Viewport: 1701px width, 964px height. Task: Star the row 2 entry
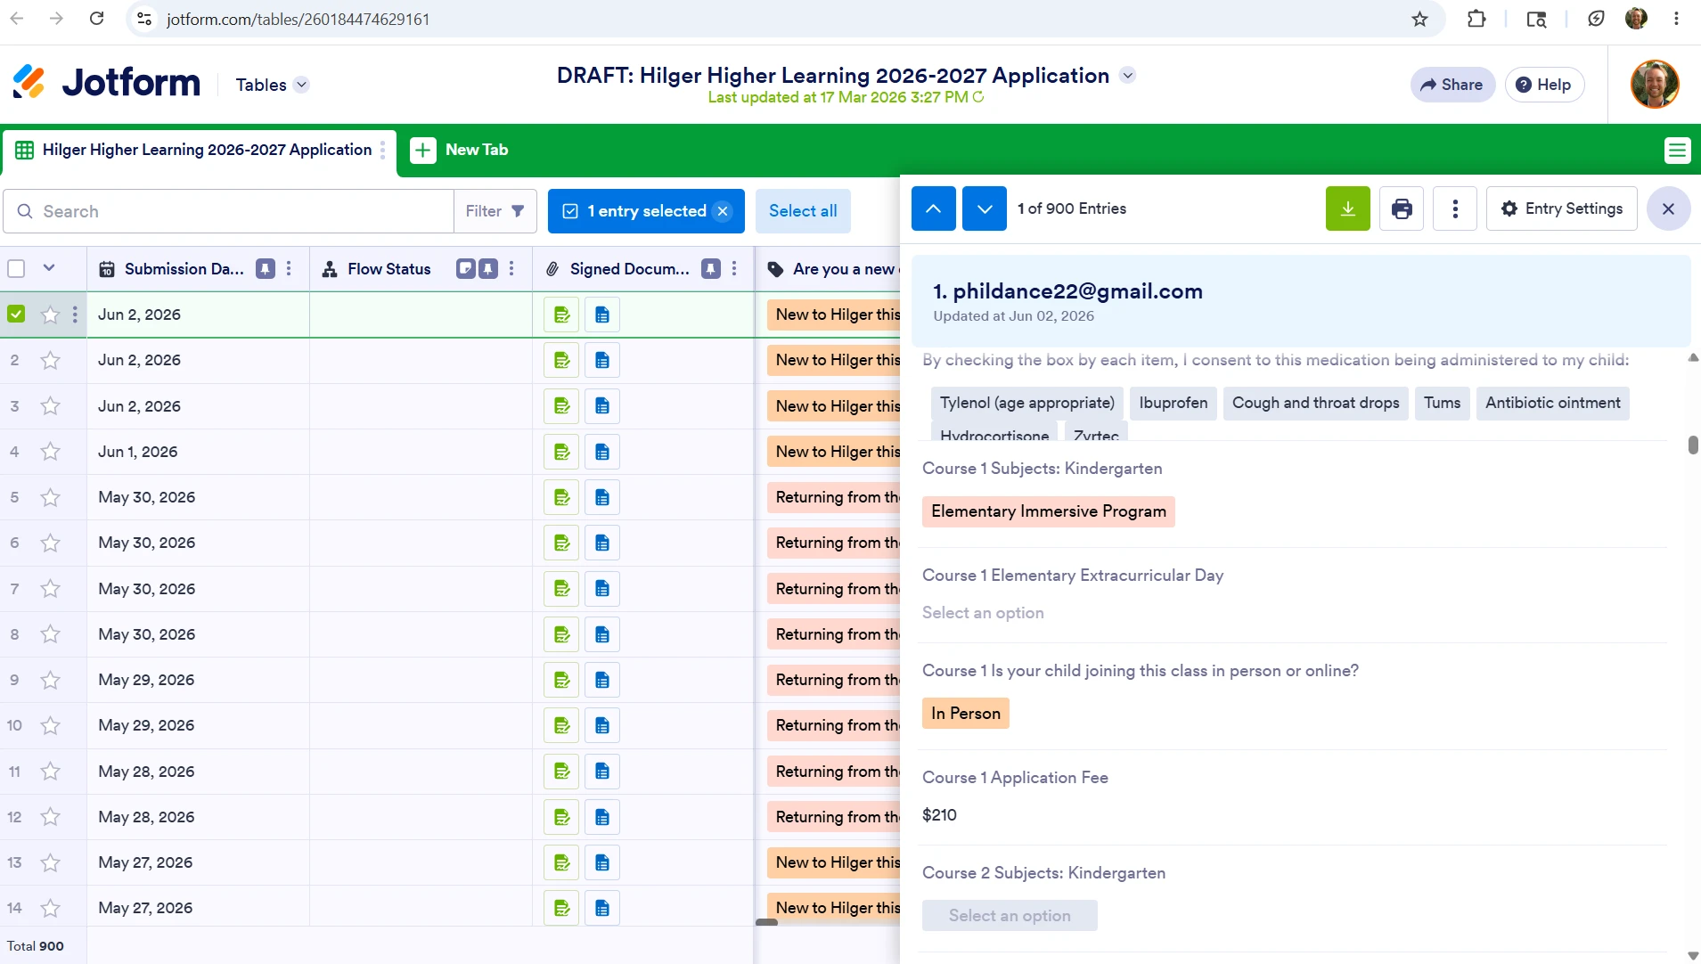pos(51,360)
